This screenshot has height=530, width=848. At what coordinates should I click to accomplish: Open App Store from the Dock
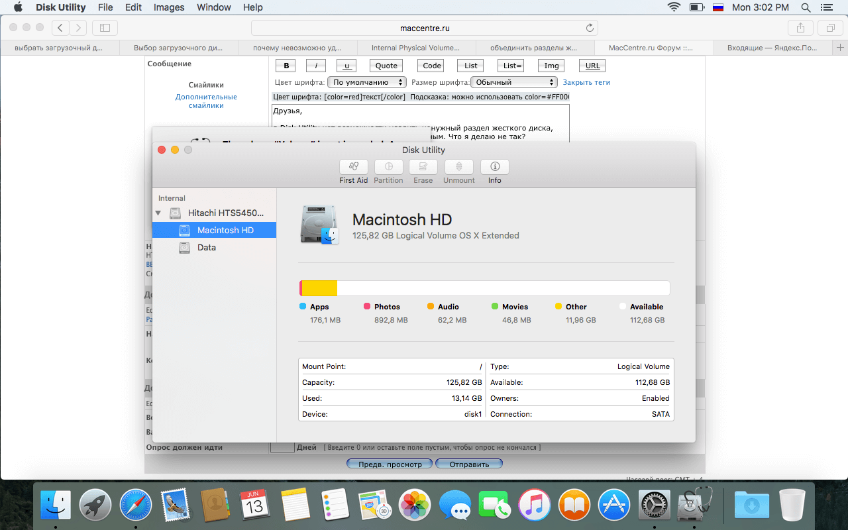tap(614, 505)
